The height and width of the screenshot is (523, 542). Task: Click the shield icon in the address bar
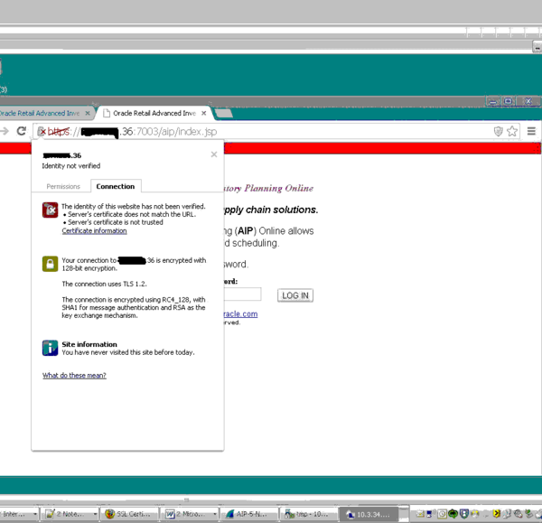tap(498, 131)
